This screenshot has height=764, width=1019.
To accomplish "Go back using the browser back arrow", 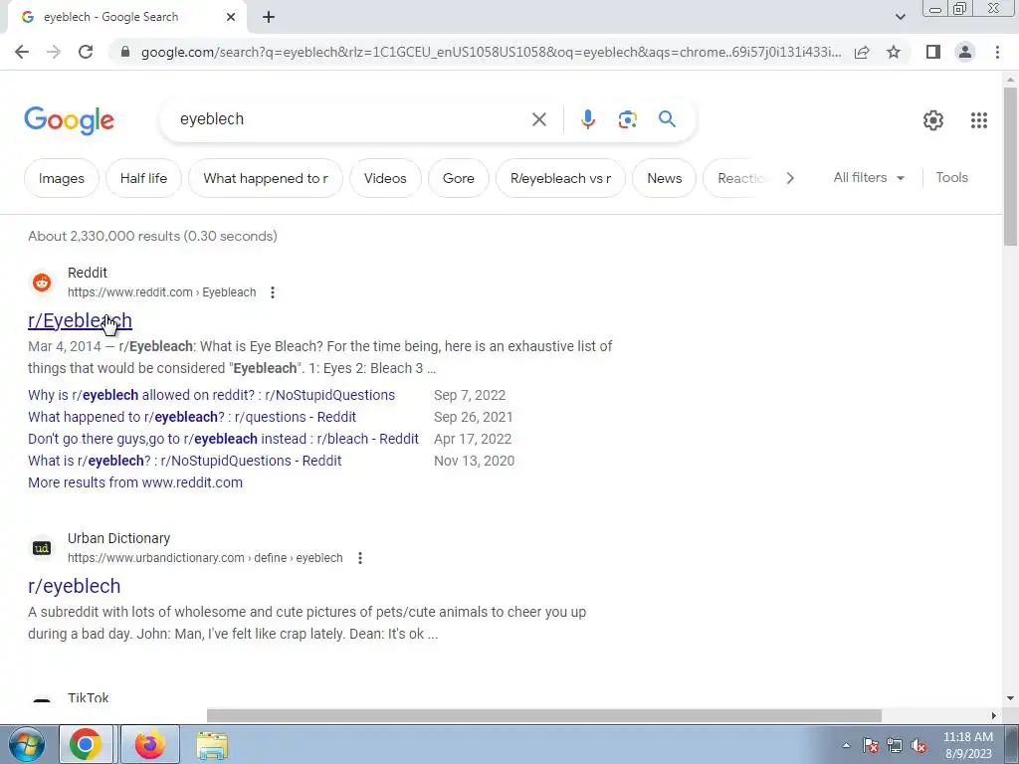I will (22, 52).
